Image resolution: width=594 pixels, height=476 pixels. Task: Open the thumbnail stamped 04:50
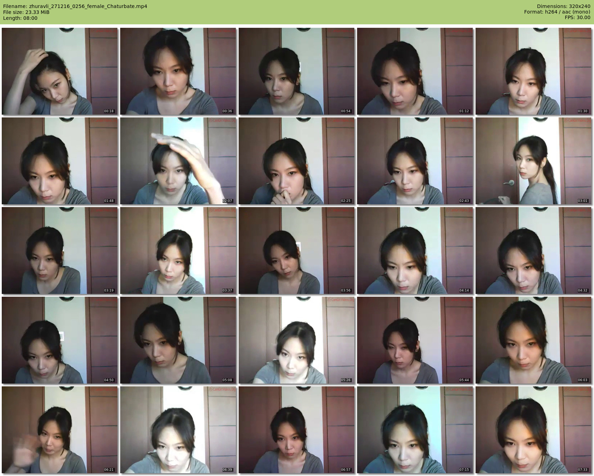coord(59,340)
